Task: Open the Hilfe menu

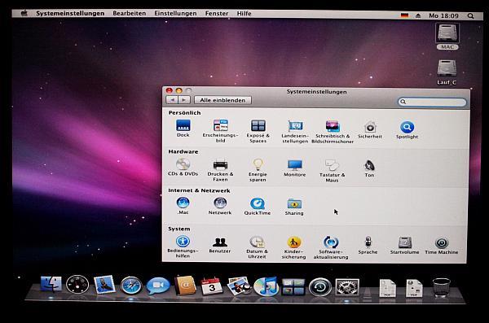Action: (244, 13)
